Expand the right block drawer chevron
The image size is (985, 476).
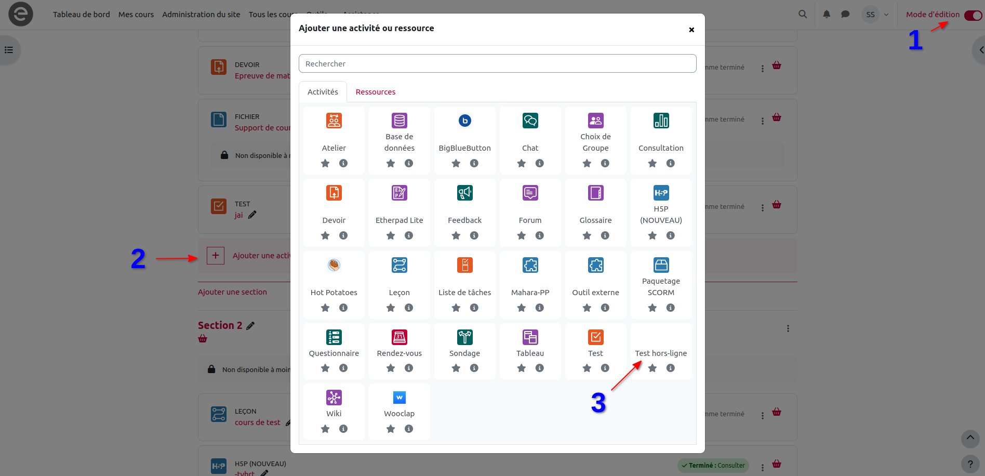pos(980,50)
